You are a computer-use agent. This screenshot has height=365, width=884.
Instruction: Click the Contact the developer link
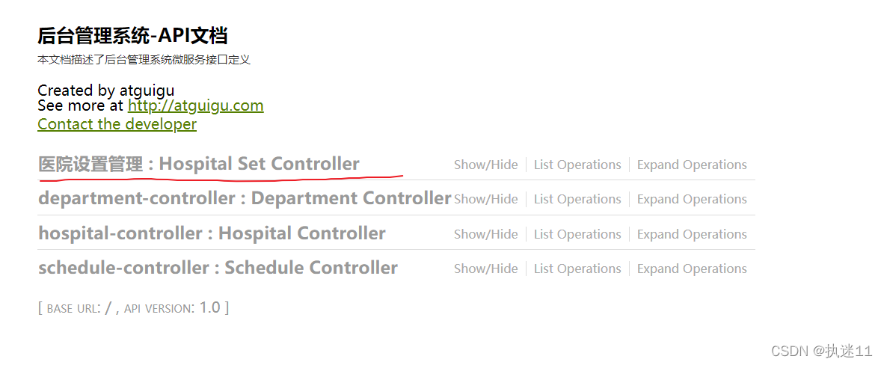[x=117, y=124]
